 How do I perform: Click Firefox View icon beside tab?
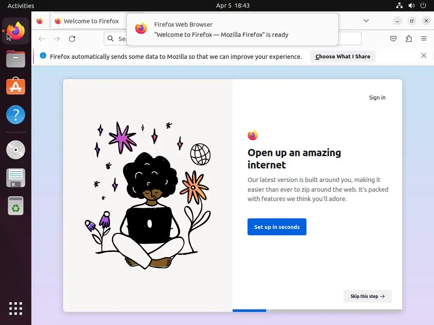tap(40, 21)
